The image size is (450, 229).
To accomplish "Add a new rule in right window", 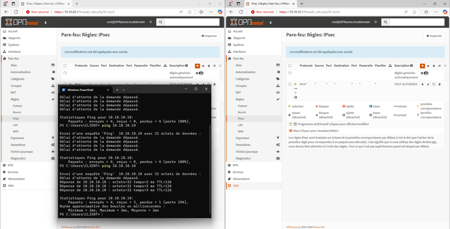I will [x=422, y=66].
